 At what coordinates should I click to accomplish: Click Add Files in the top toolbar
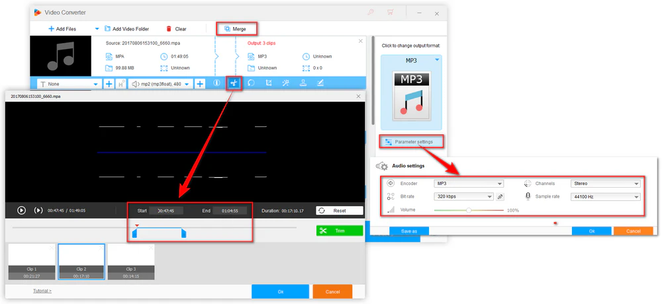coord(62,29)
